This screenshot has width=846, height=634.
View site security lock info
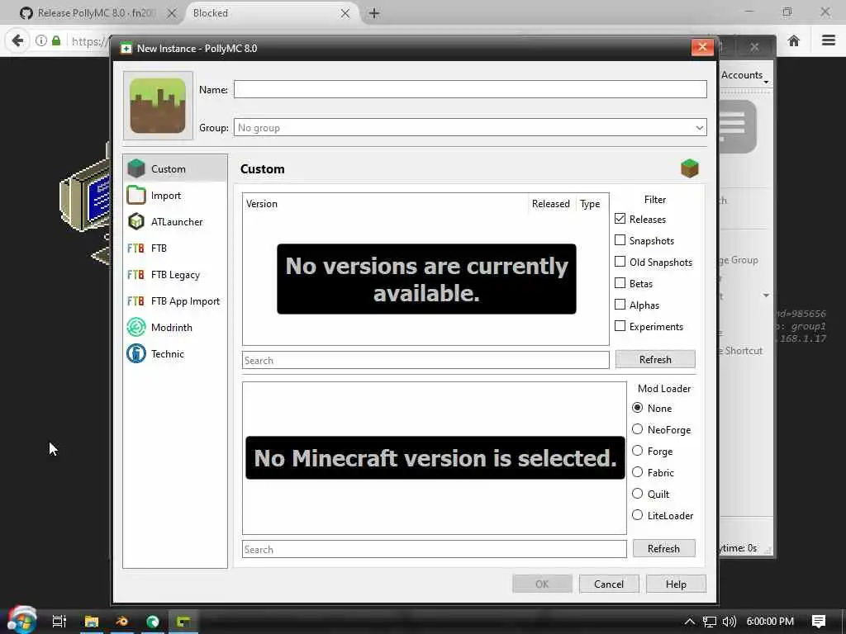(56, 40)
